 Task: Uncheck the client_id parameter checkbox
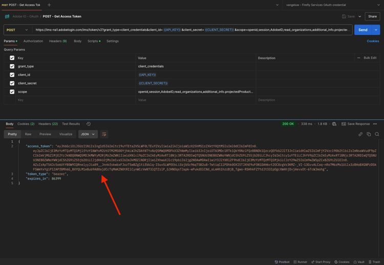pos(12,75)
